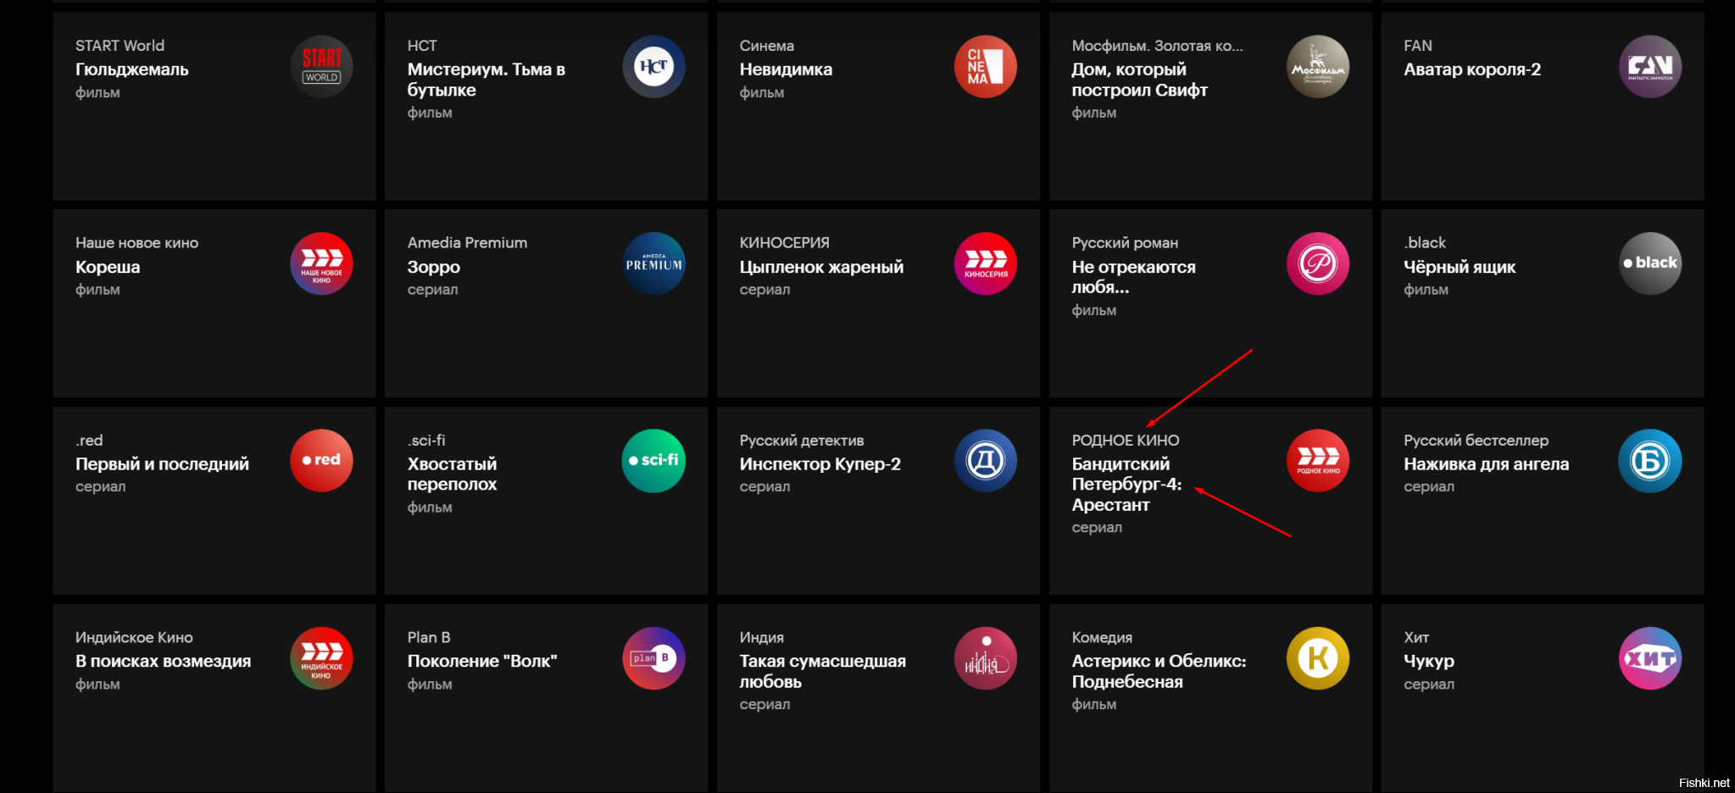Click the series Инспектор Купер-2
The image size is (1735, 793).
tap(820, 464)
